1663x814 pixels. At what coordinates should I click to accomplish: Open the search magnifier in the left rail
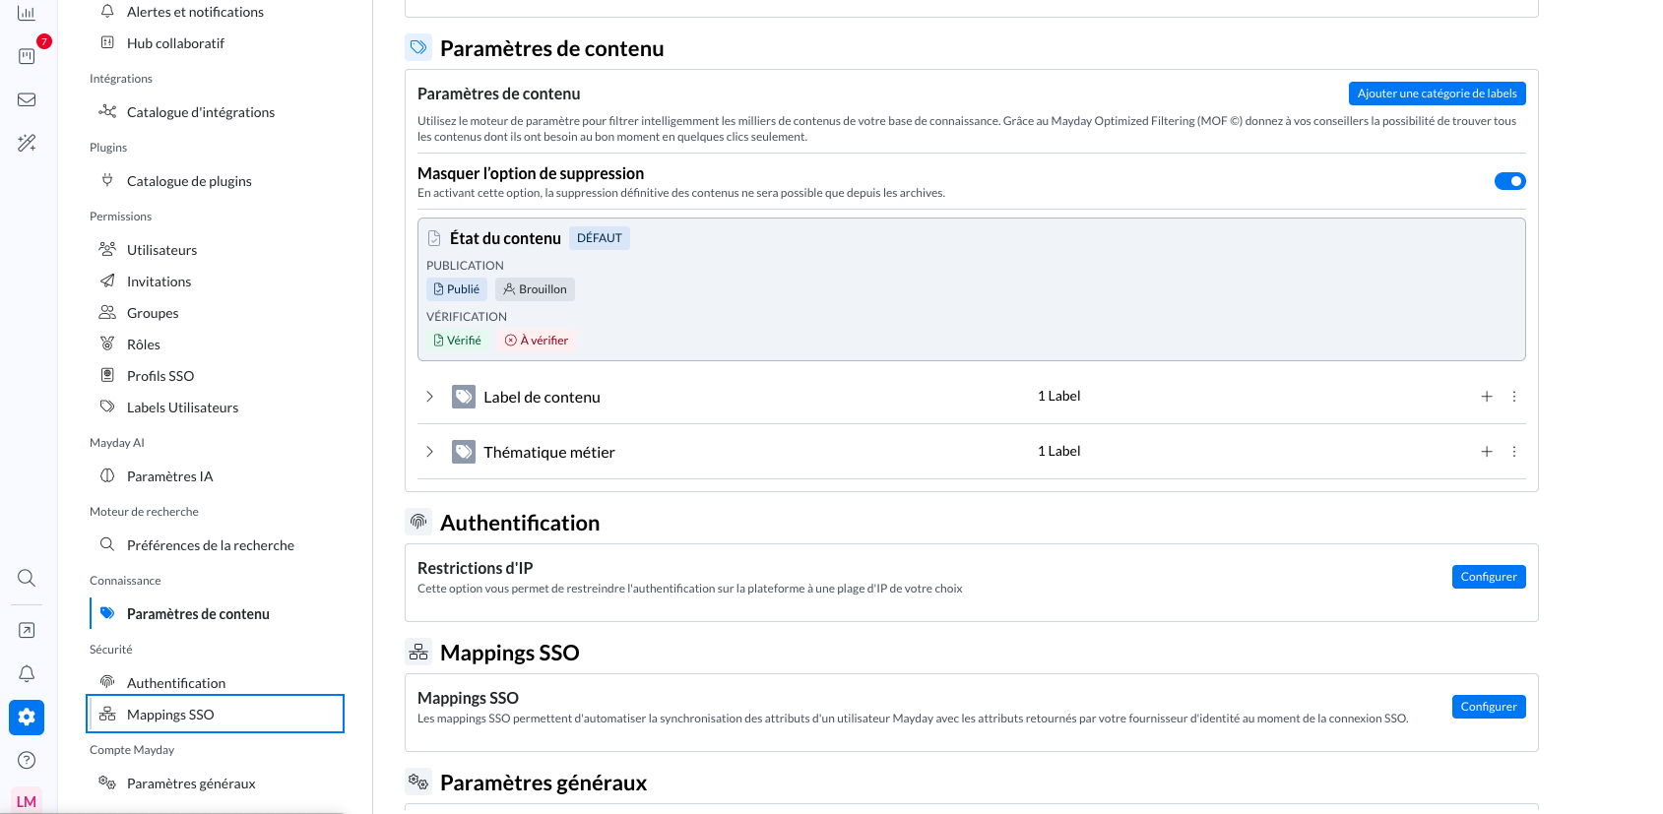coord(27,578)
